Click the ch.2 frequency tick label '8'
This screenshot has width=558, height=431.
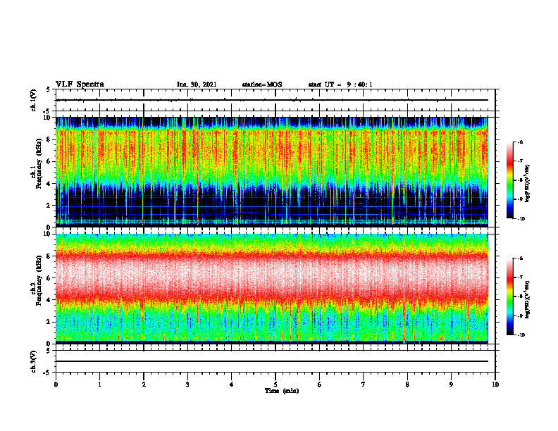tap(49, 256)
